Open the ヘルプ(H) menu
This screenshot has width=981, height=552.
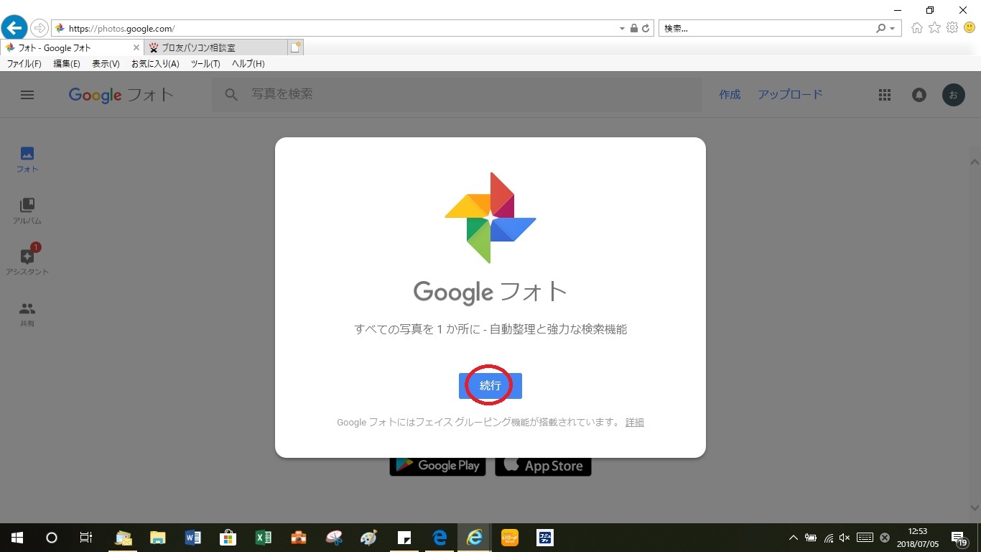point(248,64)
